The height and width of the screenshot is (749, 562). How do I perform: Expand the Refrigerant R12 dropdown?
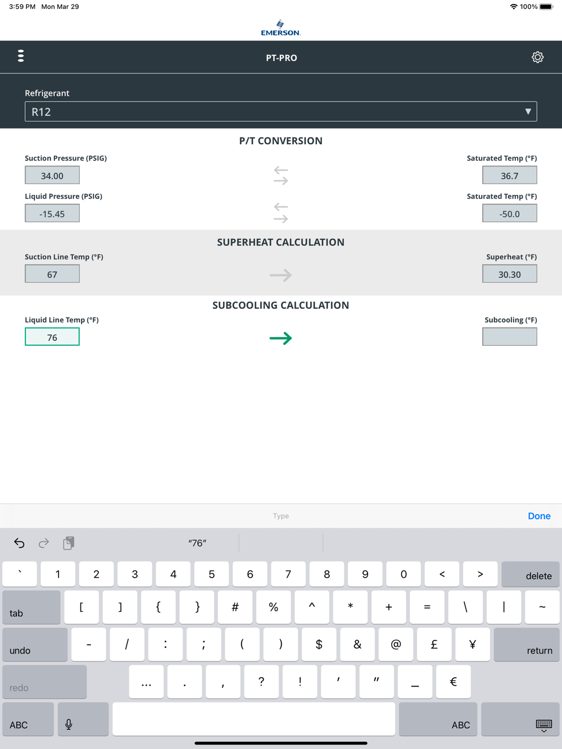click(x=280, y=112)
